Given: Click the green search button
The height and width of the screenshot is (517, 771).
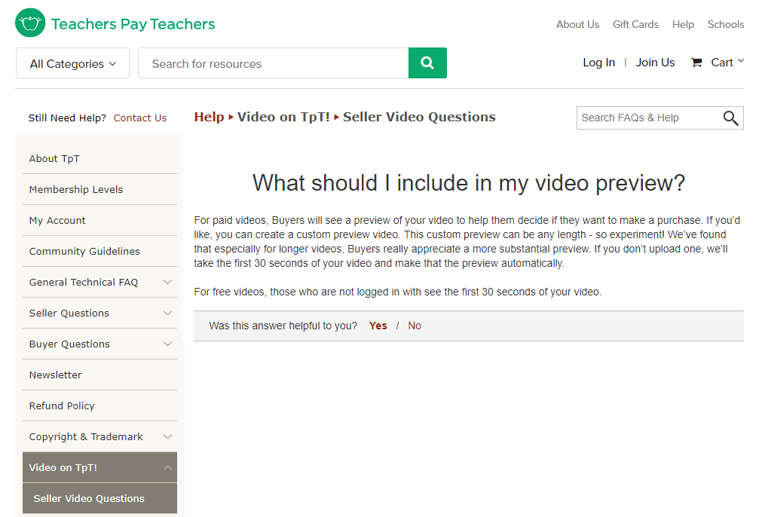Looking at the screenshot, I should 427,63.
